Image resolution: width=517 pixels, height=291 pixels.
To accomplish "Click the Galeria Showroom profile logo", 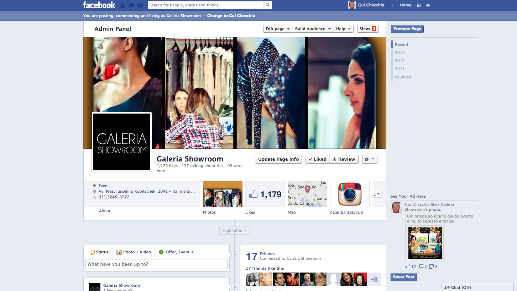I will pyautogui.click(x=122, y=142).
